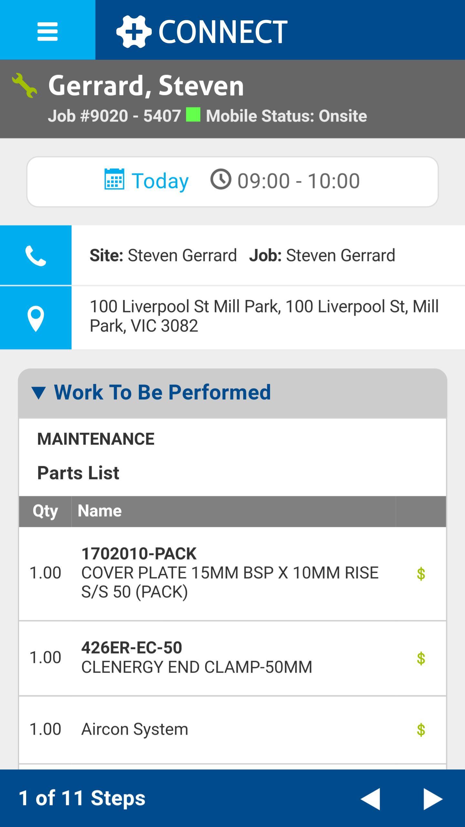Tap the Qty column header
Viewport: 465px width, 827px height.
pyautogui.click(x=45, y=511)
